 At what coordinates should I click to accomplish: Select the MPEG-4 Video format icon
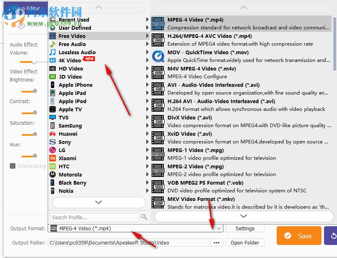(x=158, y=23)
